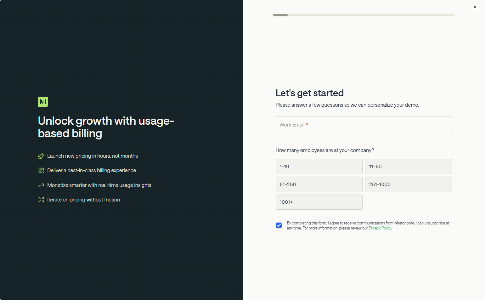Click Launch new pricing in hours text
Screen dimensions: 485x300
[x=93, y=156]
